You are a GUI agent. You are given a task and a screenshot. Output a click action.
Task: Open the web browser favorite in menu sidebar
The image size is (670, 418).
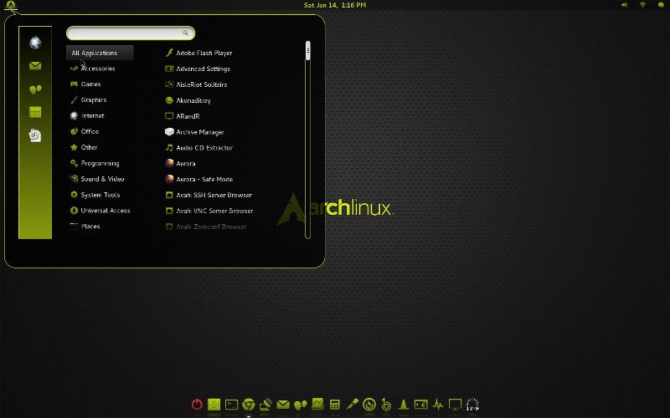point(35,43)
